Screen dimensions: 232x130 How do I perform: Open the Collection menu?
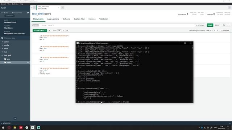click(x=15, y=4)
